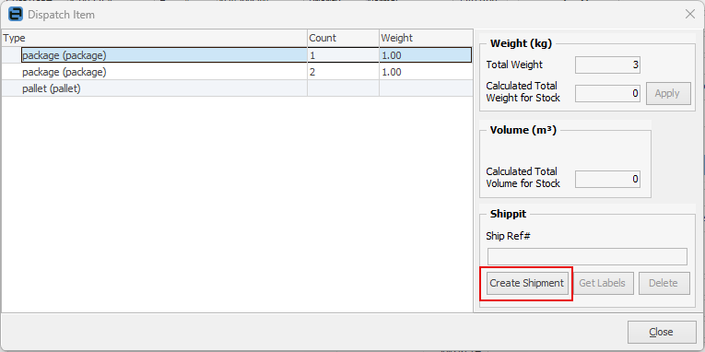Screen dimensions: 705x352
Task: Focus the Ship Ref# input field
Action: pyautogui.click(x=587, y=256)
